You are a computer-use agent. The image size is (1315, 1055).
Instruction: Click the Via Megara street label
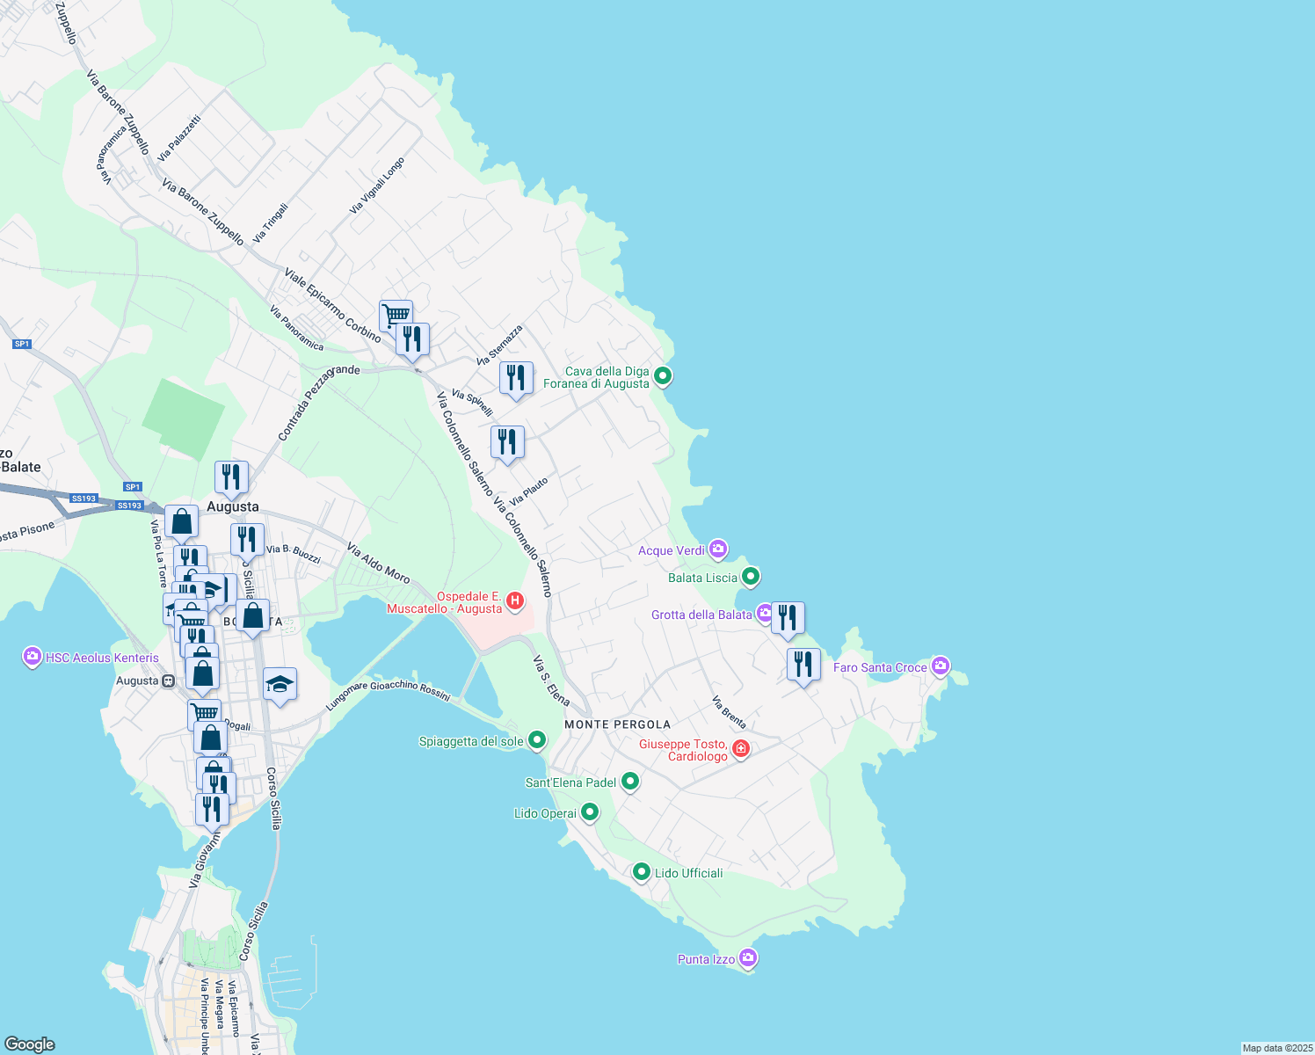click(220, 1003)
